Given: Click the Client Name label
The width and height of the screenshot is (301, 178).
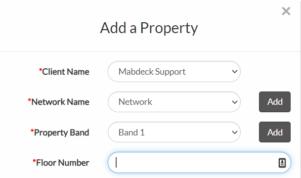Looking at the screenshot, I should pyautogui.click(x=66, y=72).
